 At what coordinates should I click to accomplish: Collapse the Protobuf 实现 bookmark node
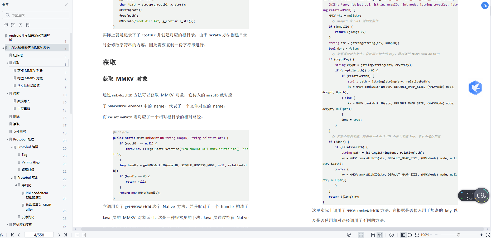pyautogui.click(x=12, y=178)
